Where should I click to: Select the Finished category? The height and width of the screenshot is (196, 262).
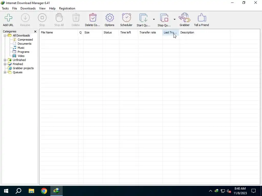coord(18,64)
